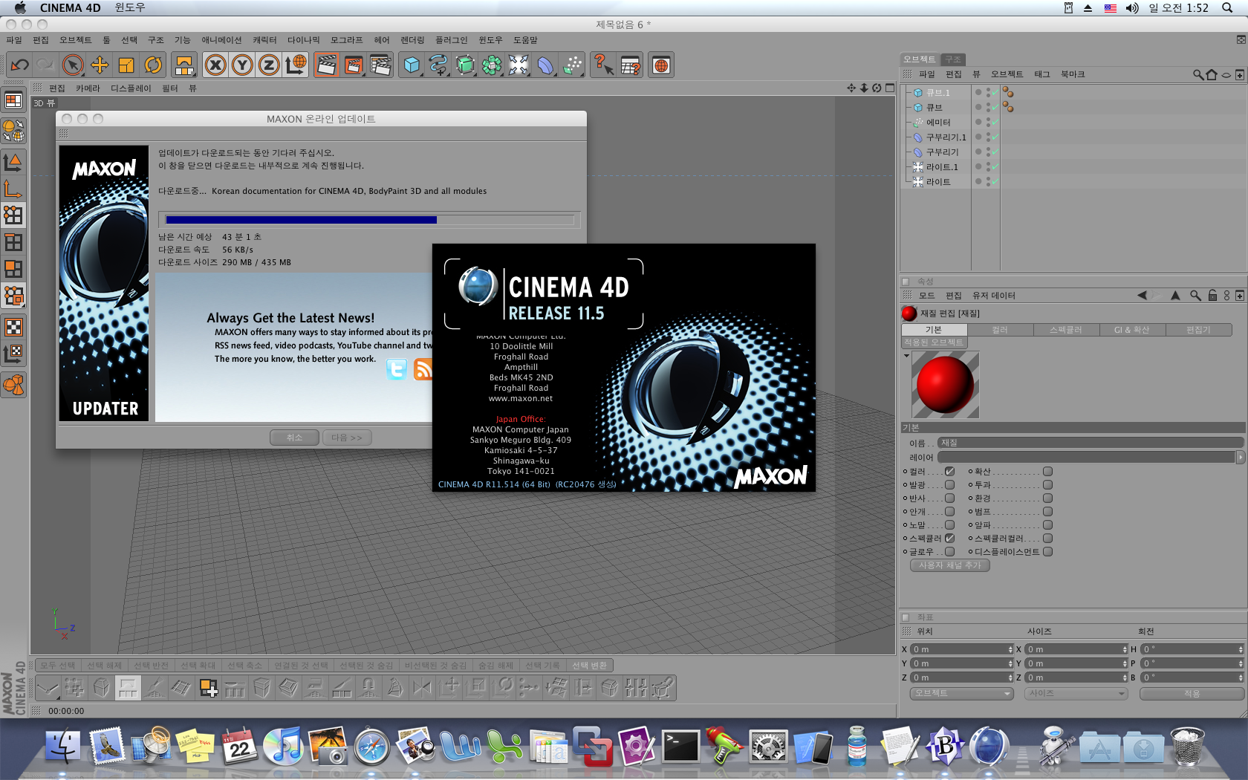Select the 라이트.1 object in the object manager
This screenshot has height=780, width=1248.
click(942, 167)
